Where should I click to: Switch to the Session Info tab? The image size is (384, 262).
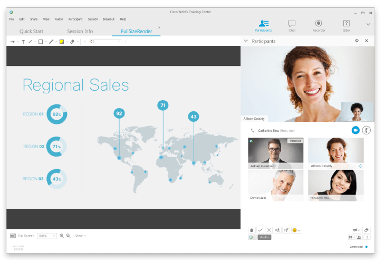click(80, 31)
